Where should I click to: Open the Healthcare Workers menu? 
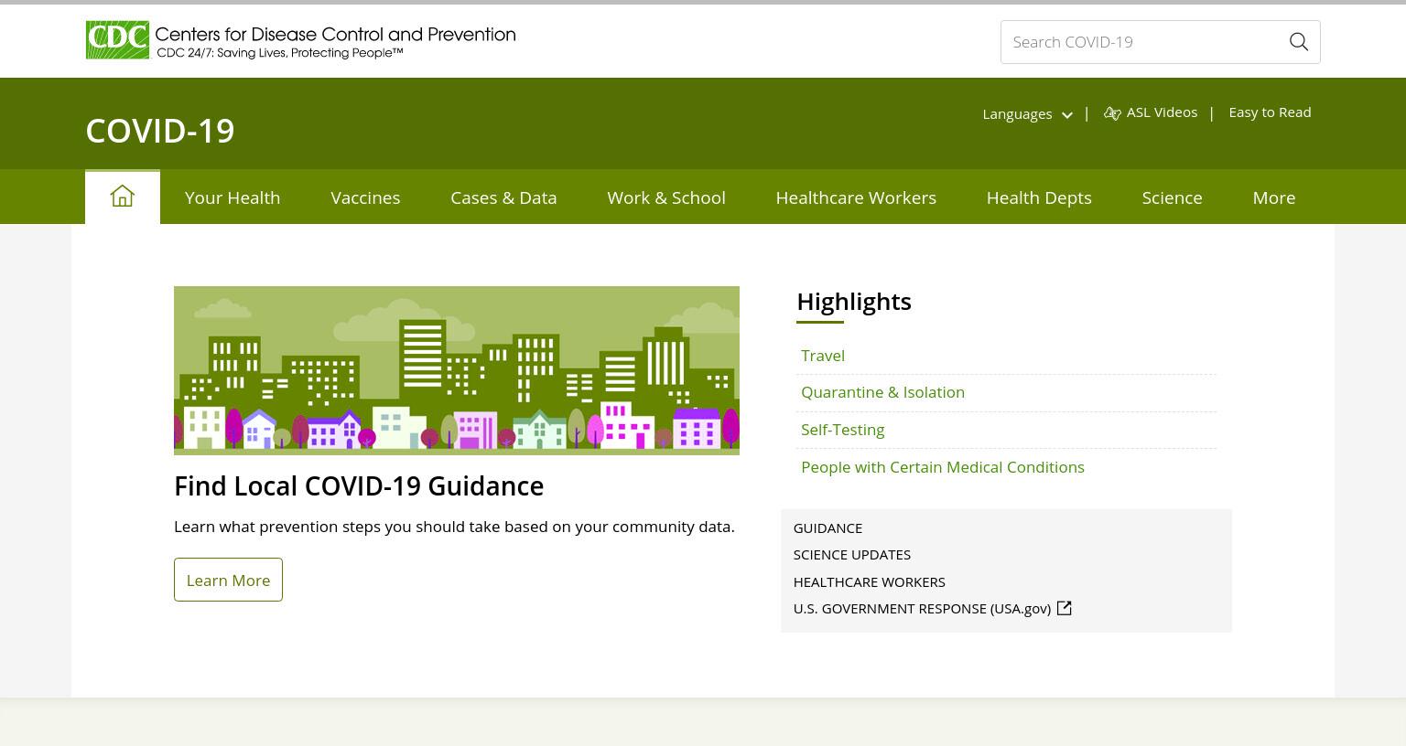pyautogui.click(x=856, y=197)
